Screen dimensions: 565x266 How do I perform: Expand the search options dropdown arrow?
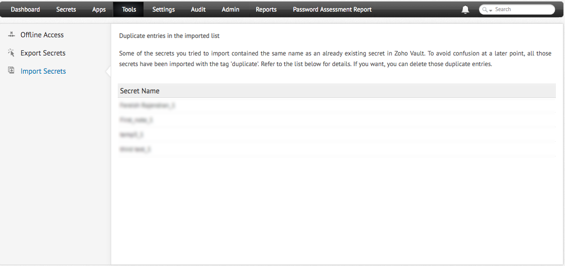491,11
